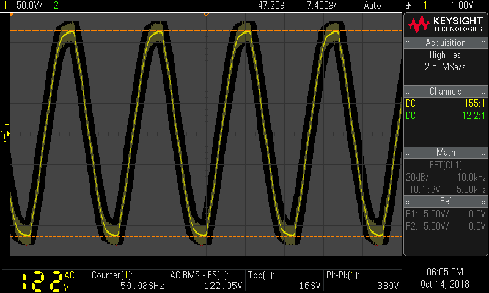Screen dimensions: 489x293
Task: Click the rising edge trigger slope icon
Action: (x=409, y=5)
